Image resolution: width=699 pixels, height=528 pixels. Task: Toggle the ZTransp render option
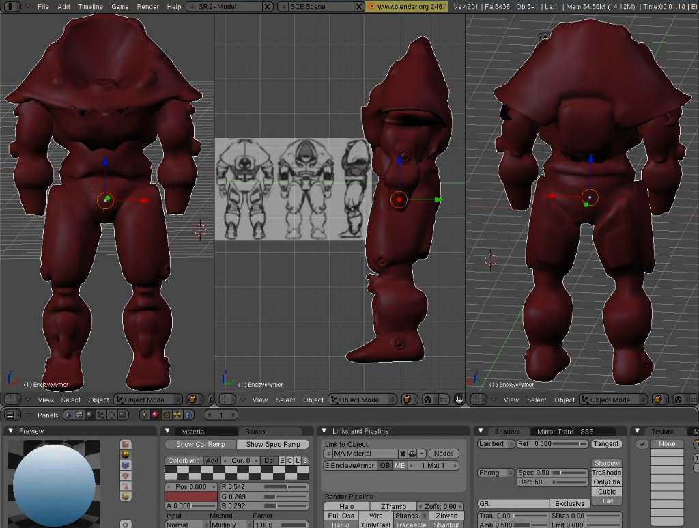tap(393, 507)
